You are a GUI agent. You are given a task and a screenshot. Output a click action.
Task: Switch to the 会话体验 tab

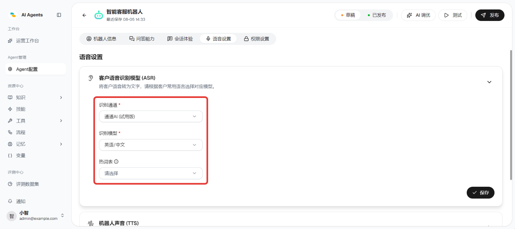180,39
